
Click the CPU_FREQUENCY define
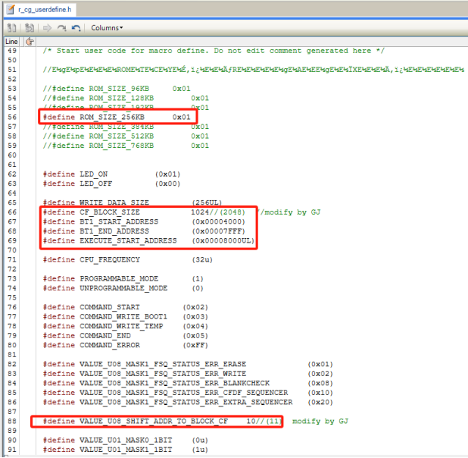[128, 259]
